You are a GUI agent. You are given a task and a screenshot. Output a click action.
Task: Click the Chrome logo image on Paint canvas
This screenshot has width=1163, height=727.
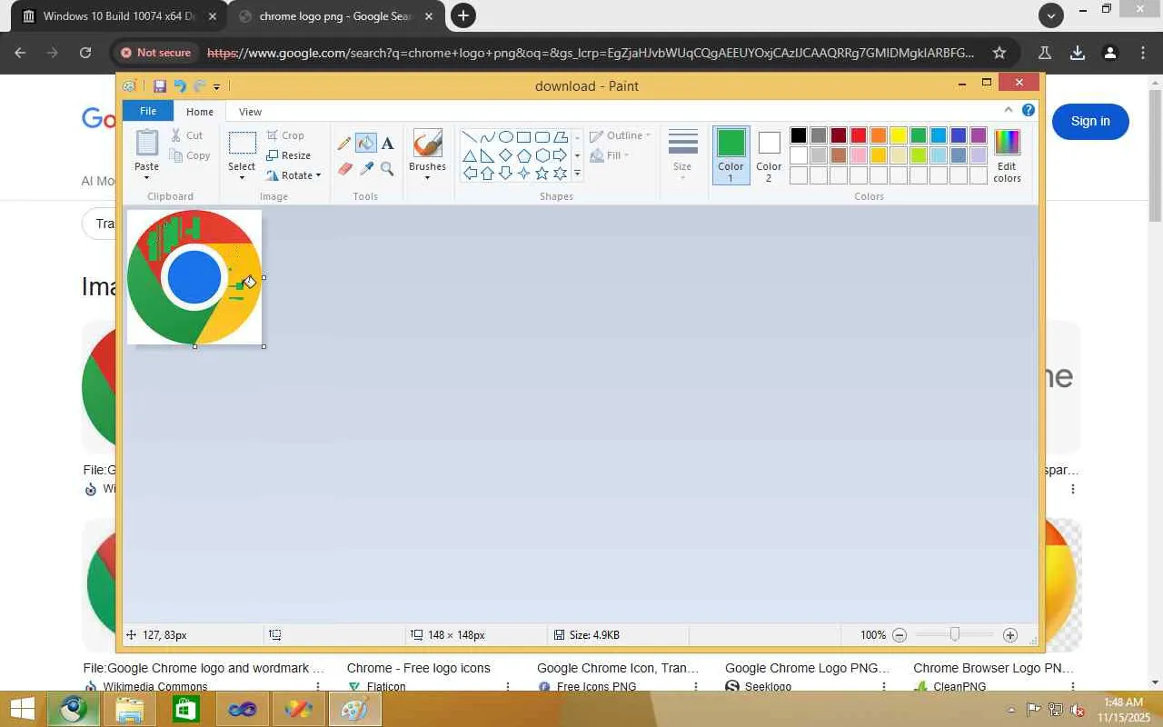pos(194,277)
